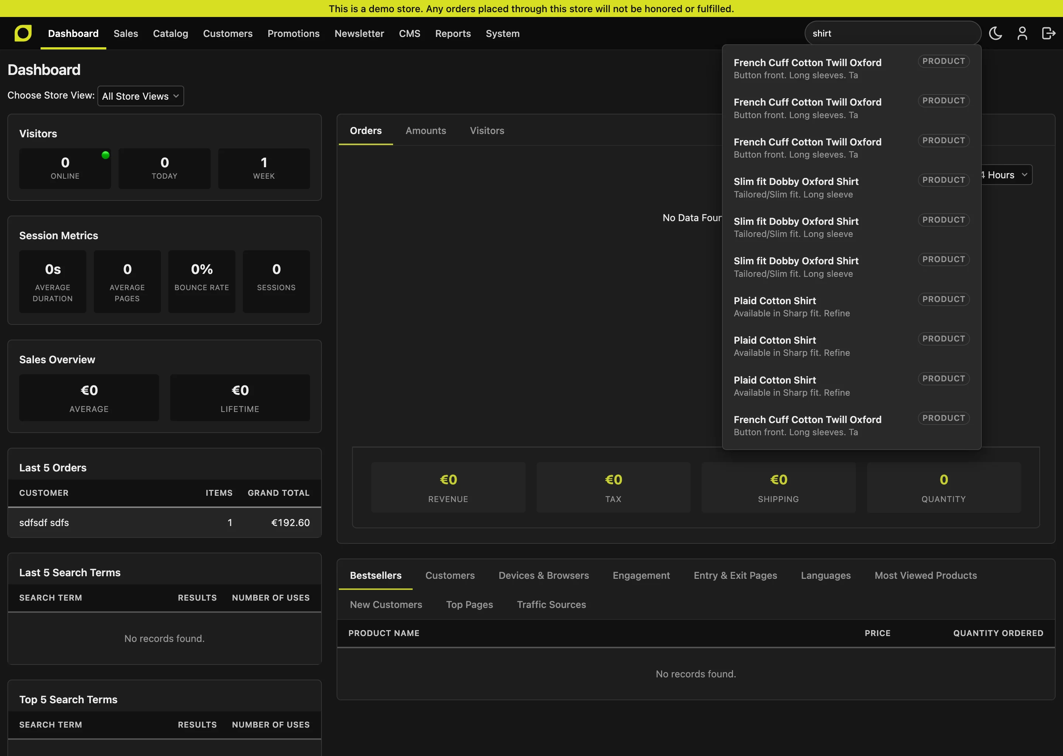Open the Reports menu
This screenshot has height=756, width=1063.
coord(453,34)
